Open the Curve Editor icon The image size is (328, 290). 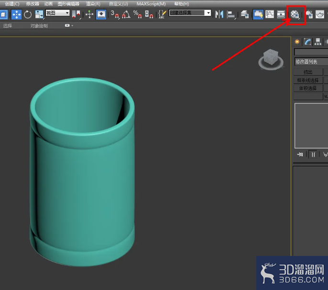click(x=270, y=14)
